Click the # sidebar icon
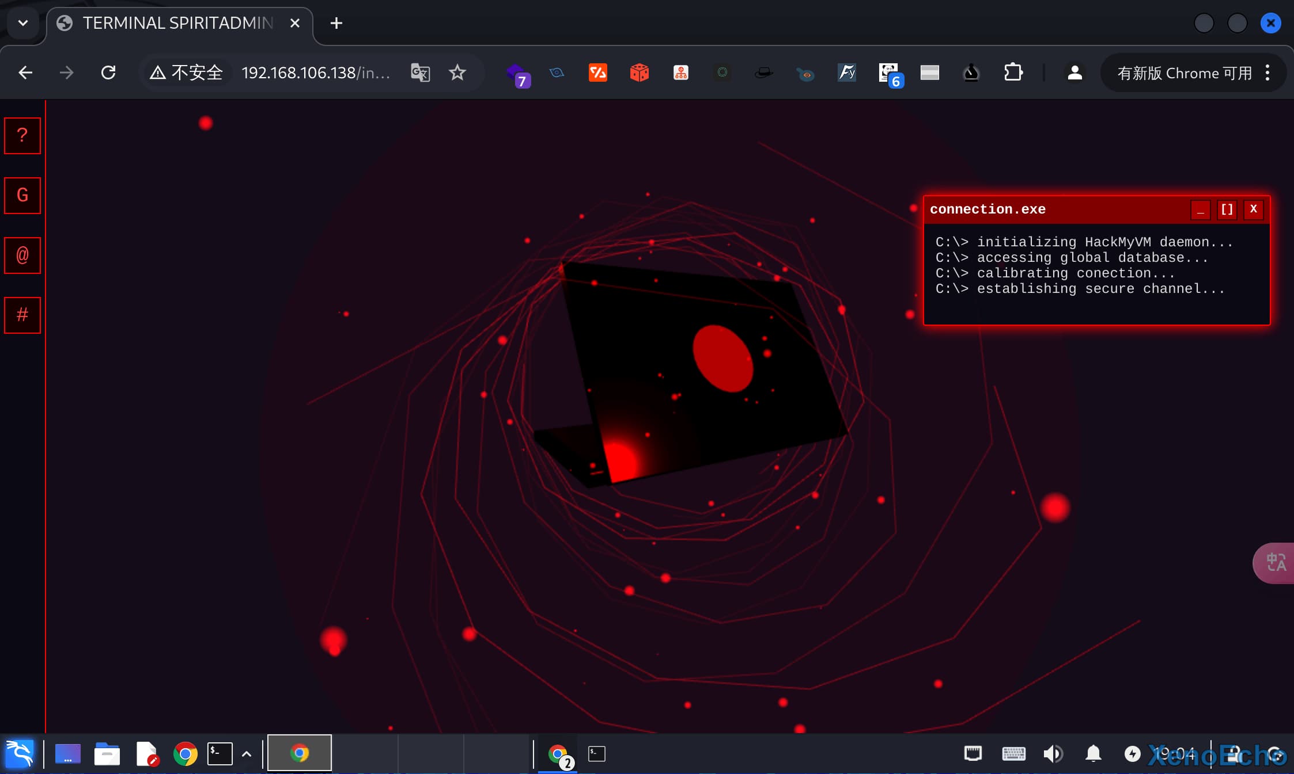Screen dimensions: 1294x774 point(22,315)
